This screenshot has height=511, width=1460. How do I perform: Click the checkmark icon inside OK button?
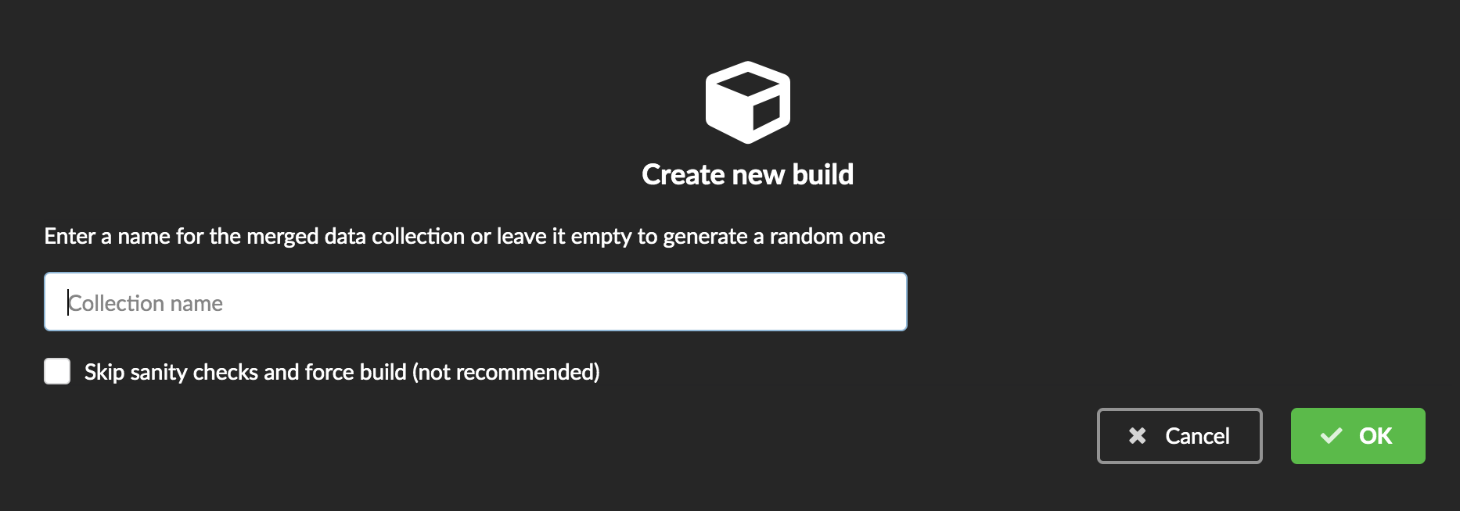pyautogui.click(x=1331, y=436)
